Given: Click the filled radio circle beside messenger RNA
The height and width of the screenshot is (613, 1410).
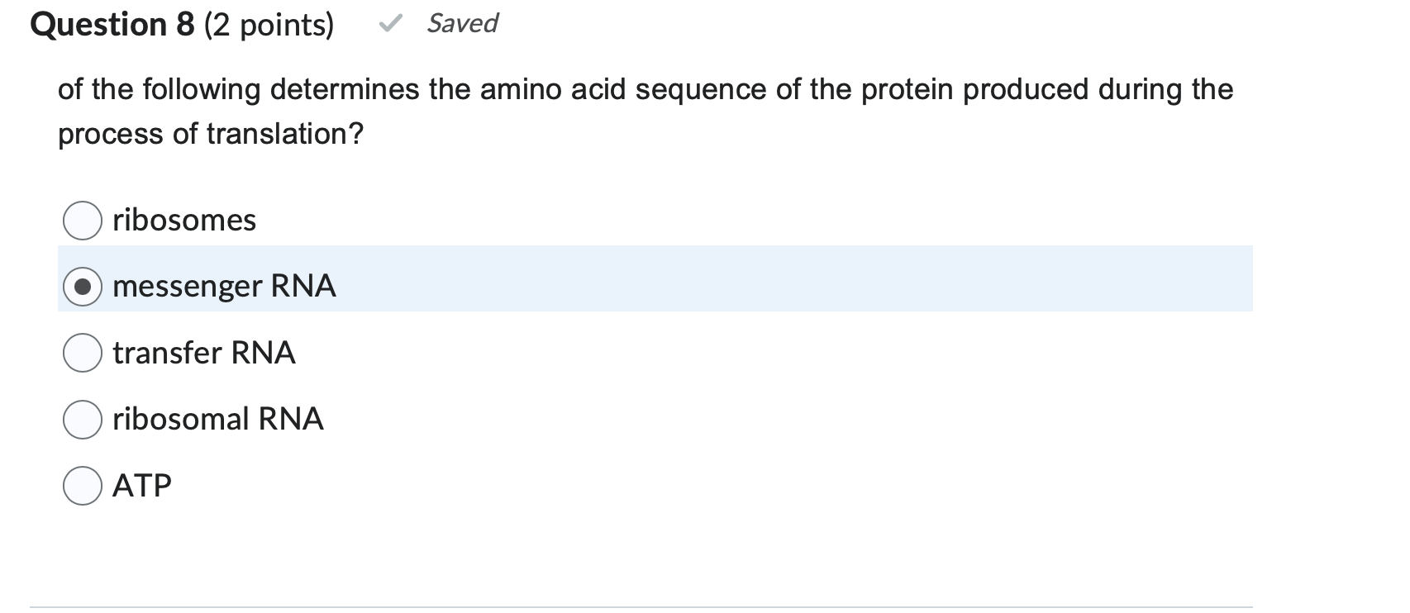Looking at the screenshot, I should tap(82, 286).
